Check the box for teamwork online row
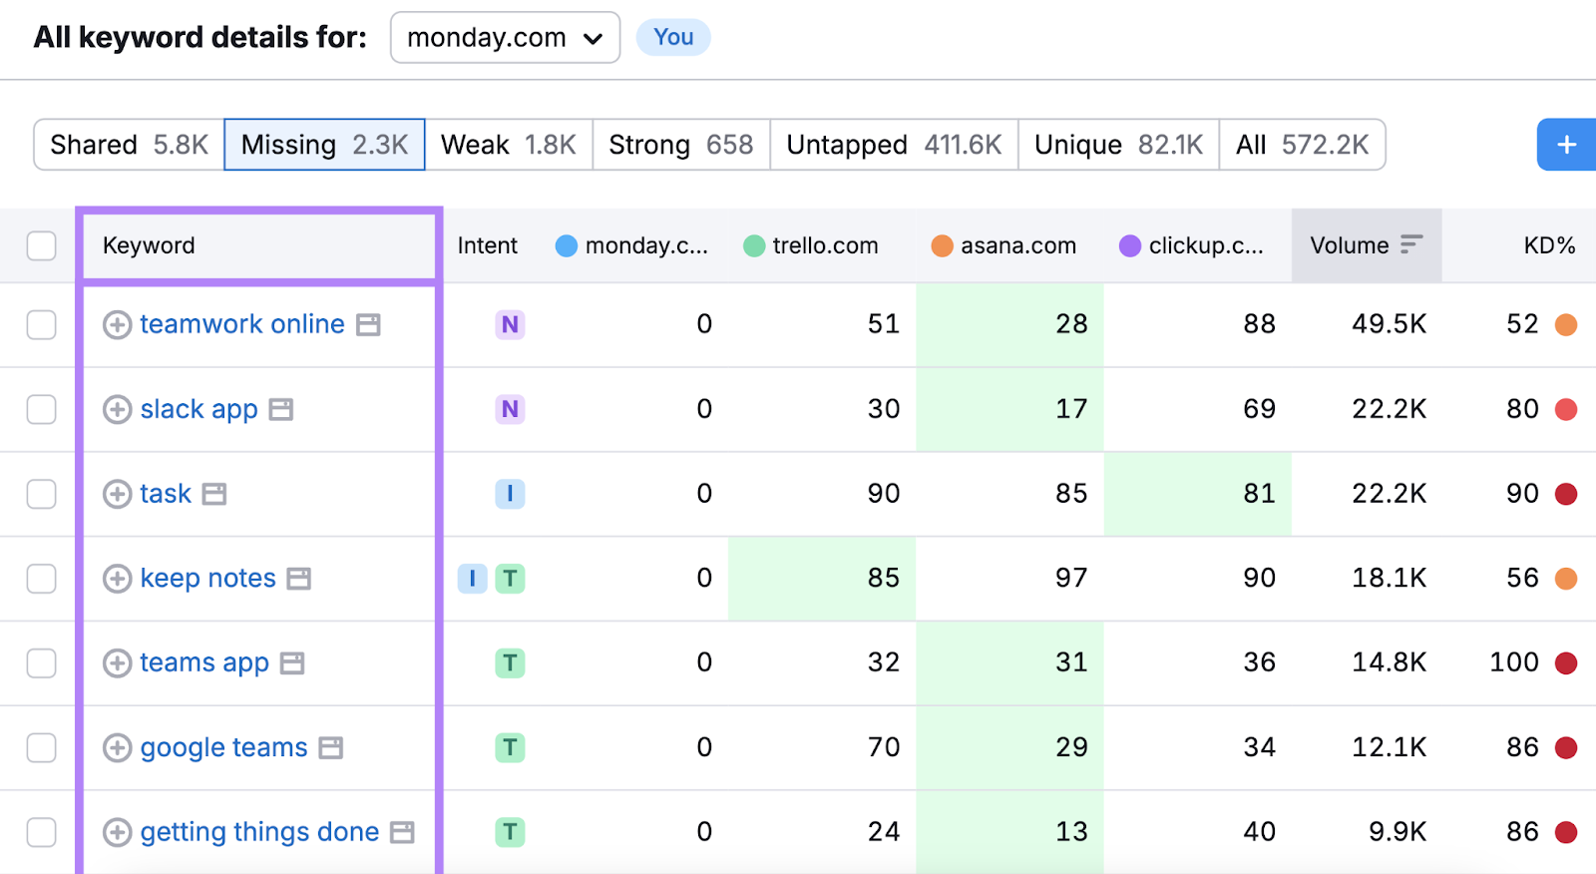The width and height of the screenshot is (1596, 874). pyautogui.click(x=42, y=324)
